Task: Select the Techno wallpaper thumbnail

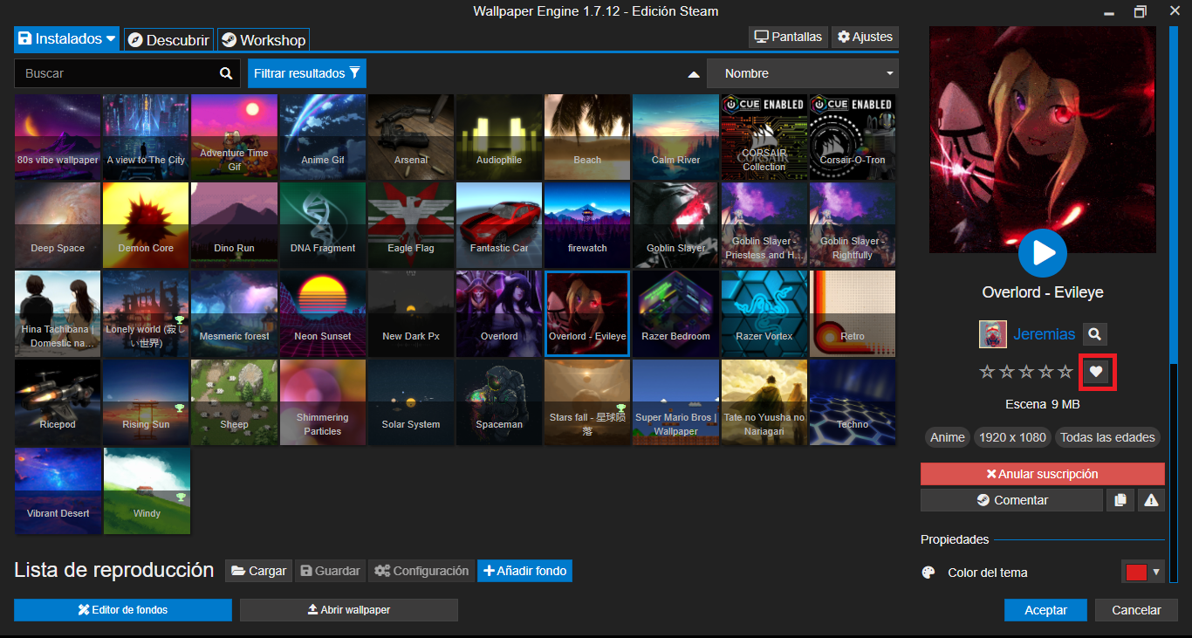Action: coord(853,401)
